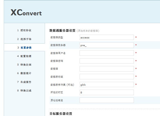Click the 数据表字符集 (可选) label
Screen dimensions: 160x116
click(x=62, y=85)
